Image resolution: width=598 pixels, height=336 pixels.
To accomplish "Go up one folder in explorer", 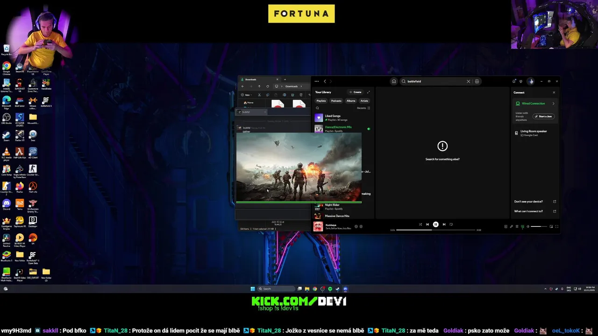I will click(x=259, y=86).
